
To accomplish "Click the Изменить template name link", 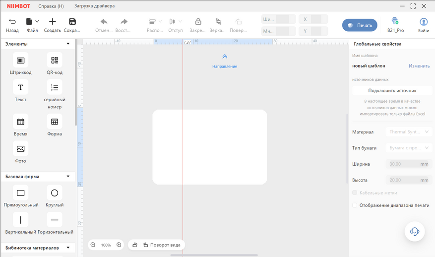I will tap(419, 65).
